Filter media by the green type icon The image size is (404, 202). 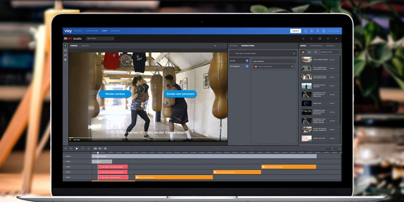tap(309, 52)
